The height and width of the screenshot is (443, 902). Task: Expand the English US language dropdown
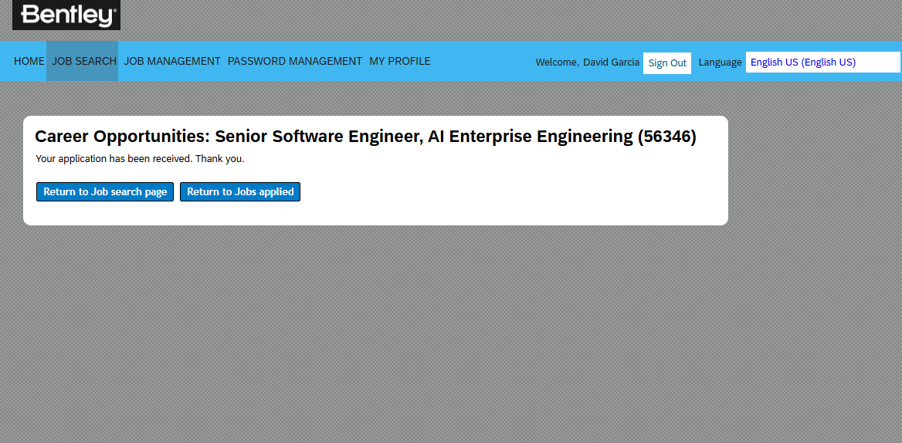pos(822,63)
